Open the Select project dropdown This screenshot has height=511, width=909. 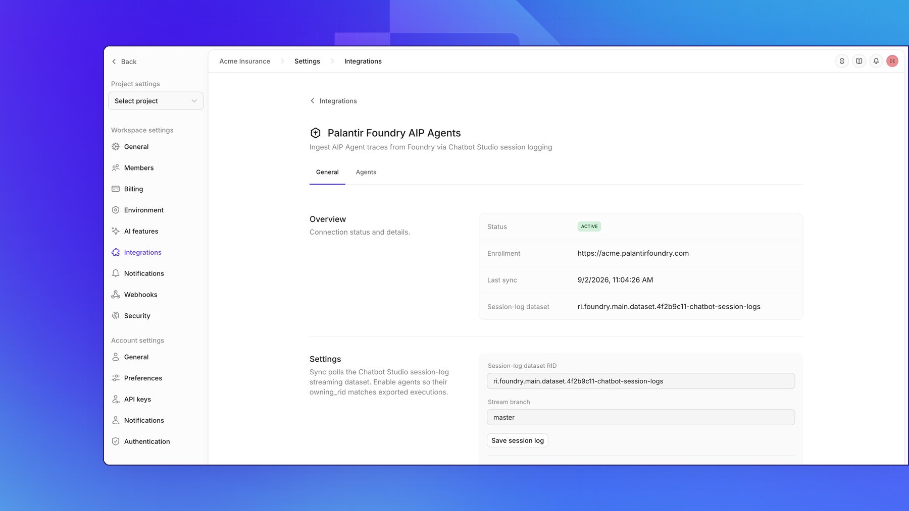[156, 101]
